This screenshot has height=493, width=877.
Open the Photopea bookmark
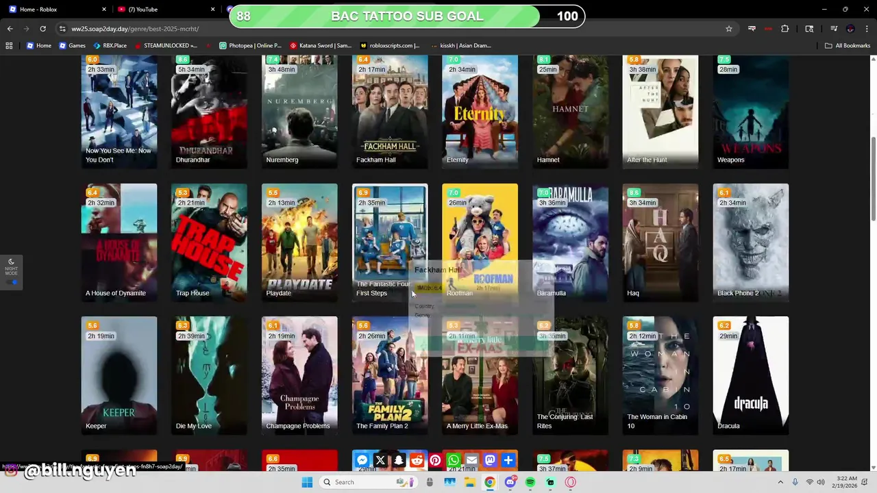pos(251,46)
